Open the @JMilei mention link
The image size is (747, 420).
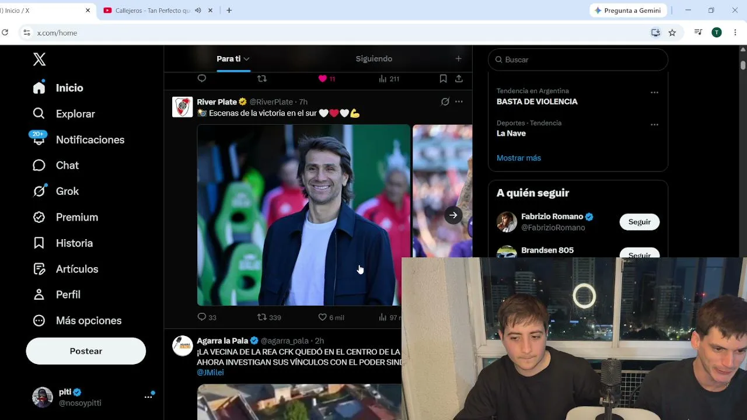pos(210,372)
